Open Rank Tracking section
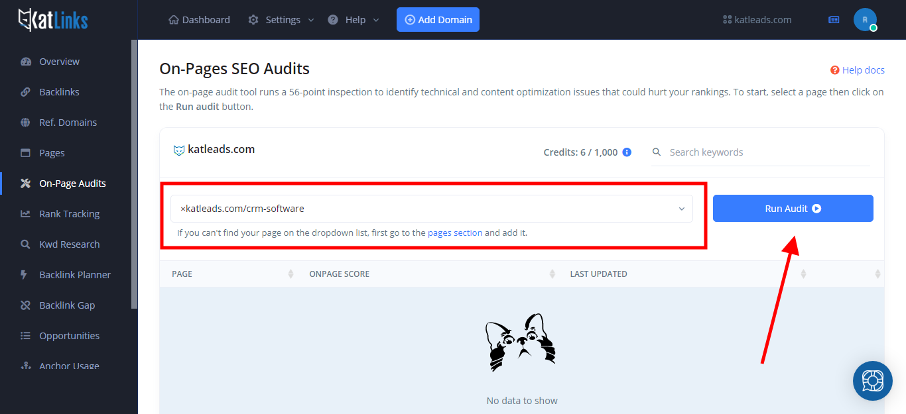This screenshot has height=414, width=906. point(70,214)
